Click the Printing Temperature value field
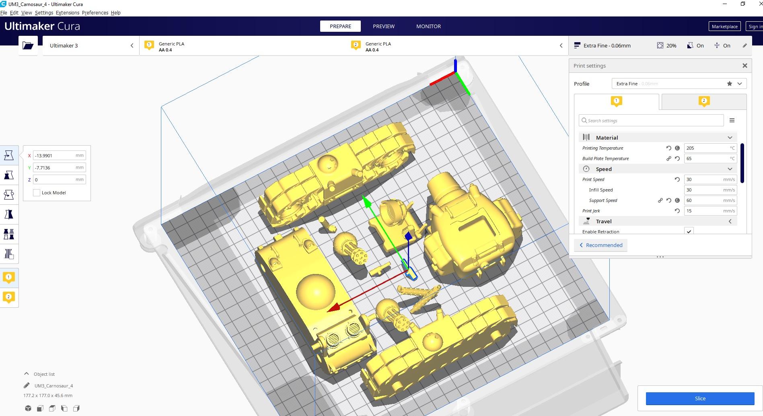The image size is (763, 416). (x=710, y=148)
